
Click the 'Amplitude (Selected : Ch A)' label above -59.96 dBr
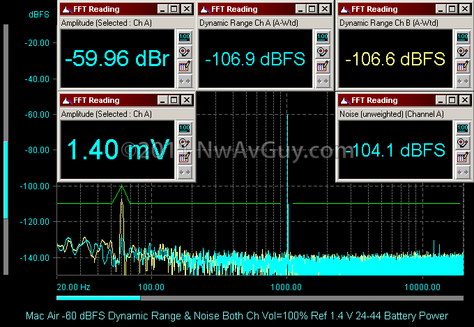(x=107, y=23)
